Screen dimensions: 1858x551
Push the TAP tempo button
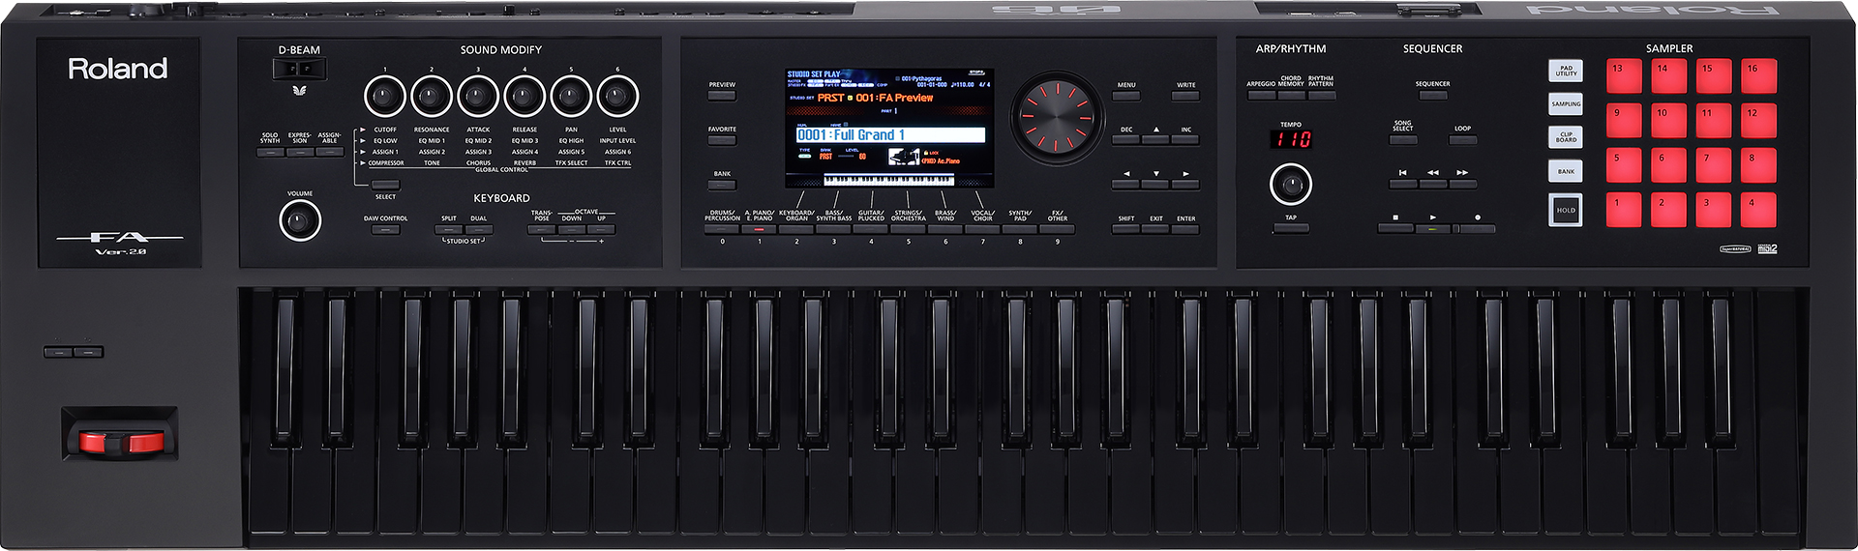1291,229
